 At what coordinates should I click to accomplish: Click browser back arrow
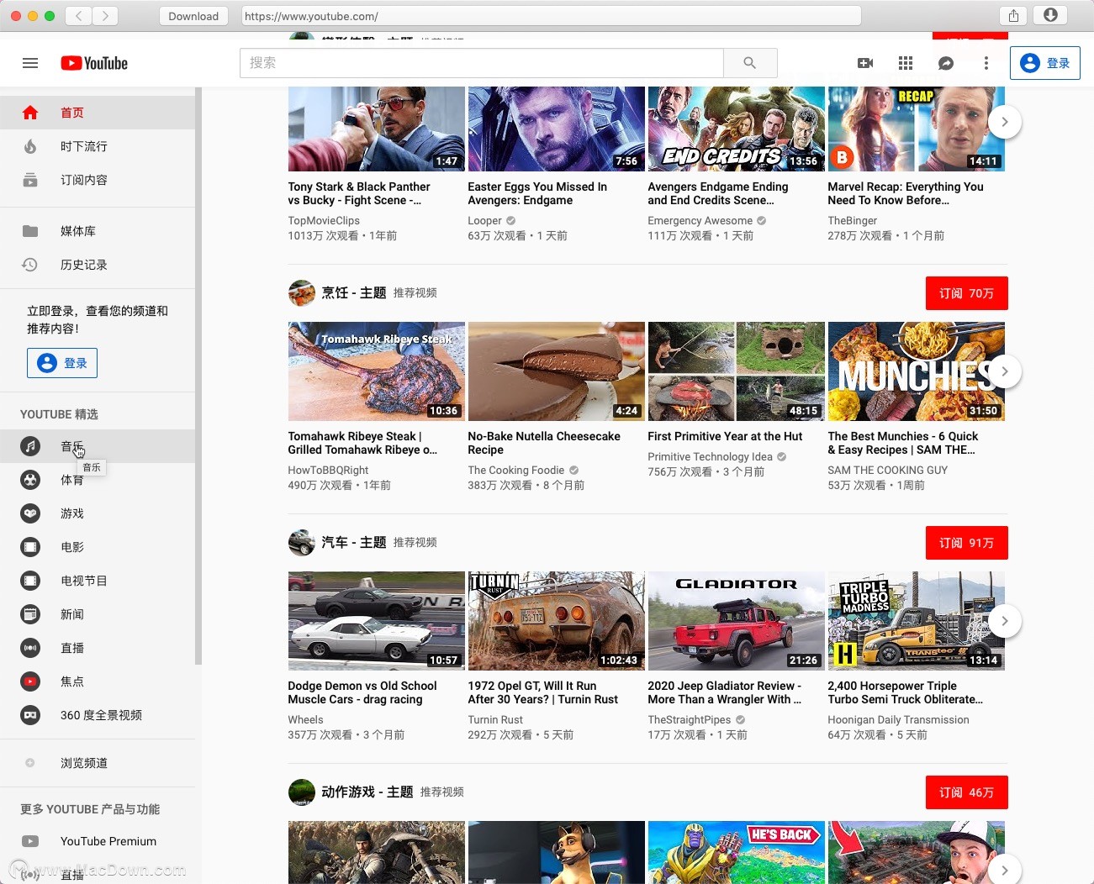(79, 16)
